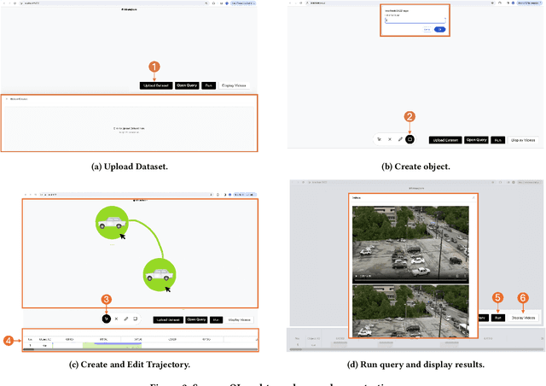Click Display Videos button in panel (d)
The height and width of the screenshot is (386, 546).
(524, 318)
